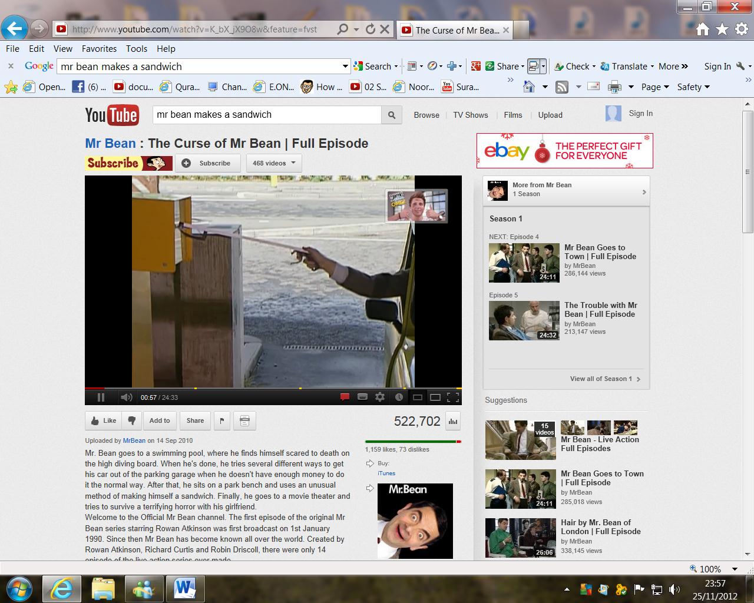Expand the Google toolbar search box dropdown

345,67
